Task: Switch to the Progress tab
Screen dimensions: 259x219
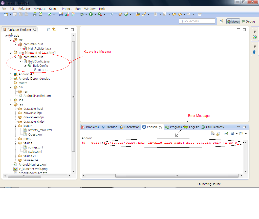Action: pos(174,127)
